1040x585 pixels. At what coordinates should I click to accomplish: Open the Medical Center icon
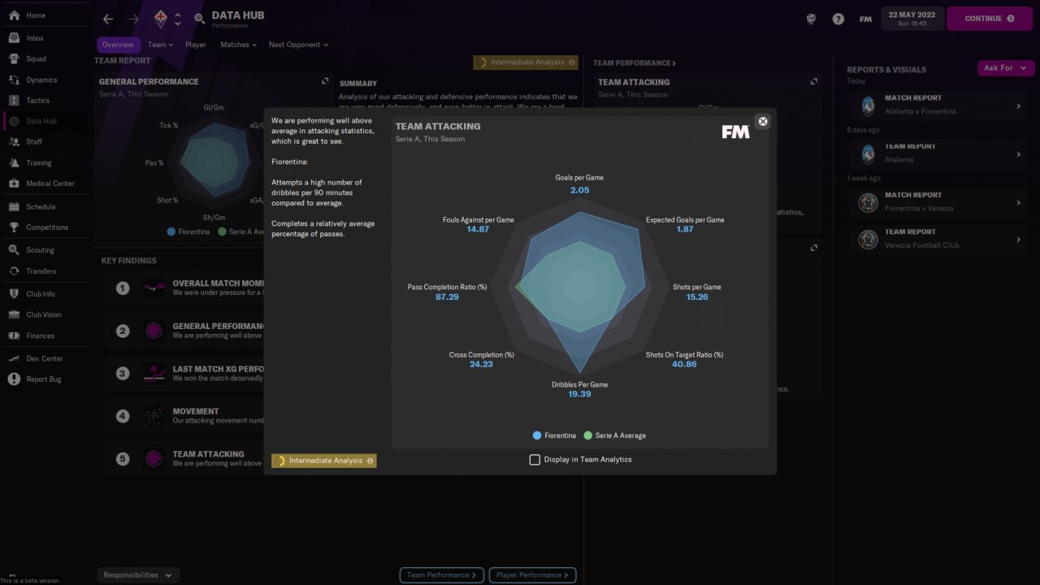[14, 184]
